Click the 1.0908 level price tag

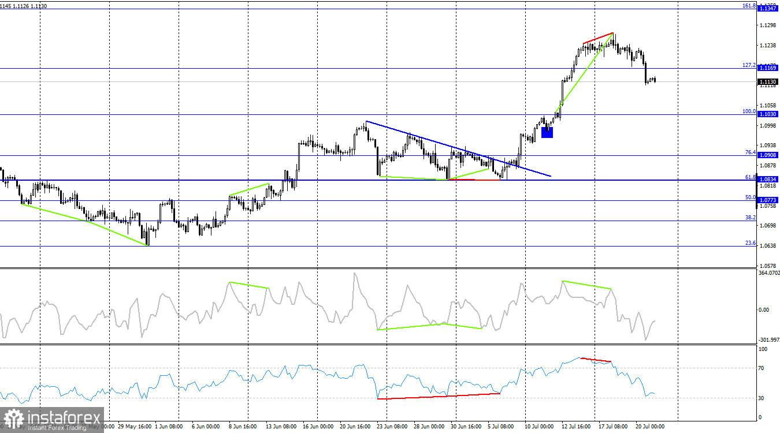[x=768, y=155]
